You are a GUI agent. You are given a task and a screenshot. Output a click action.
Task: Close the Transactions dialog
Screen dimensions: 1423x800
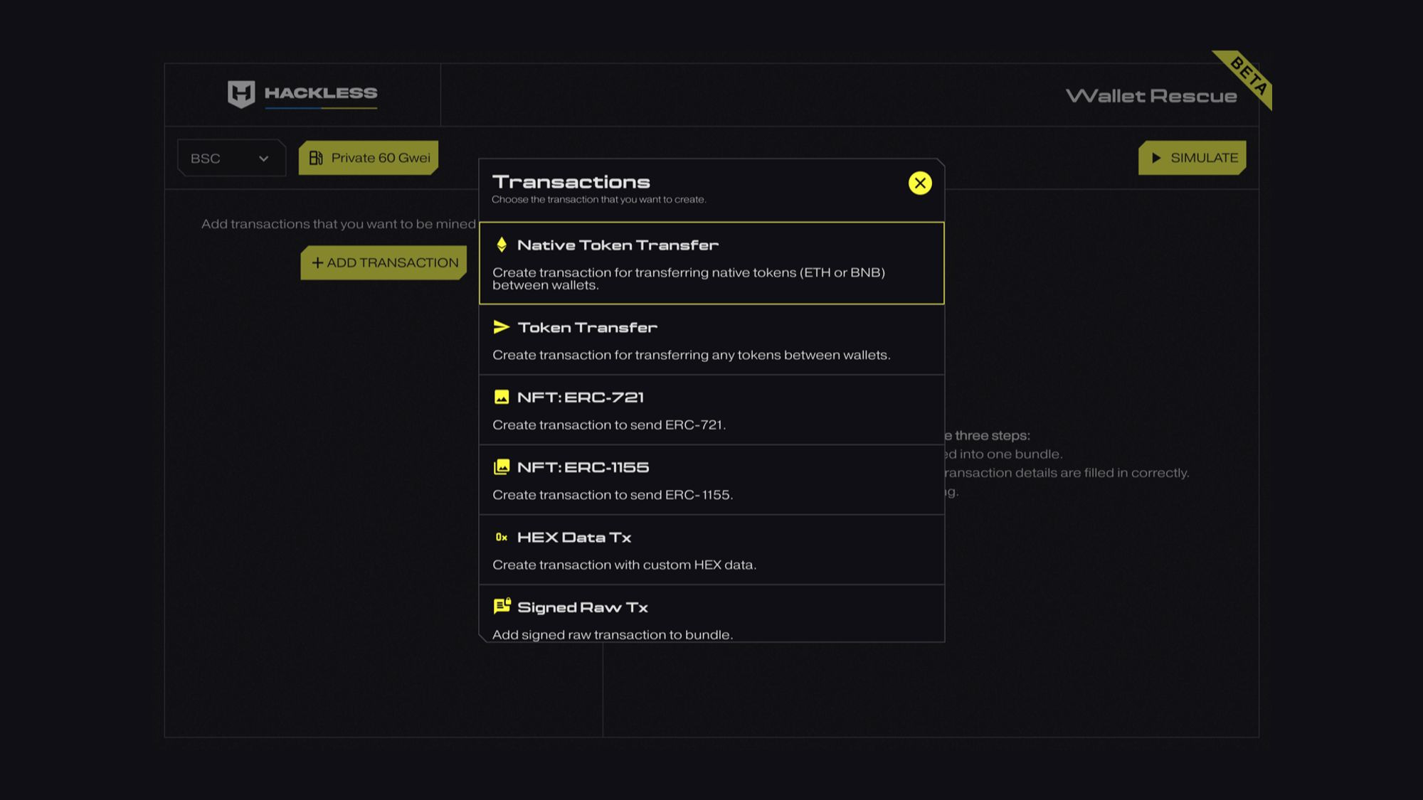click(920, 183)
